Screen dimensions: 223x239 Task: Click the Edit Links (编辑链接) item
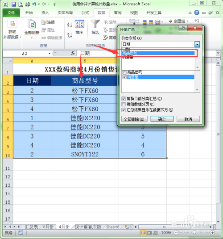coord(52,38)
